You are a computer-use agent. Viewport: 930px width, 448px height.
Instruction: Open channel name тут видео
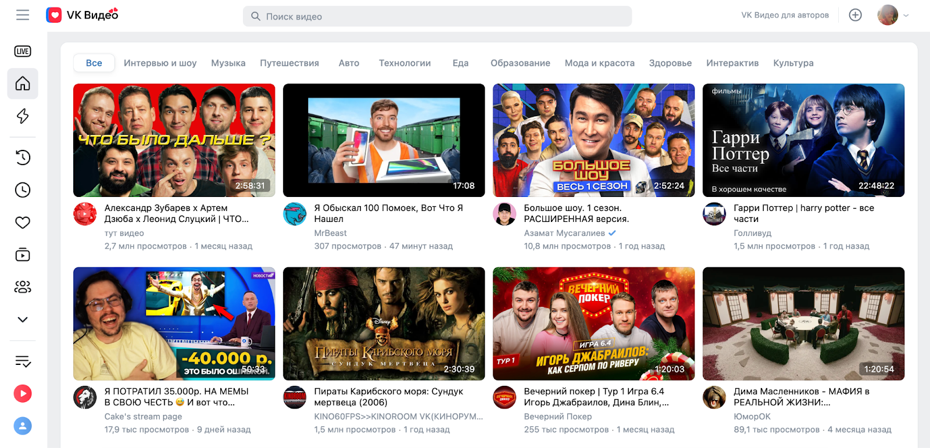click(x=124, y=233)
